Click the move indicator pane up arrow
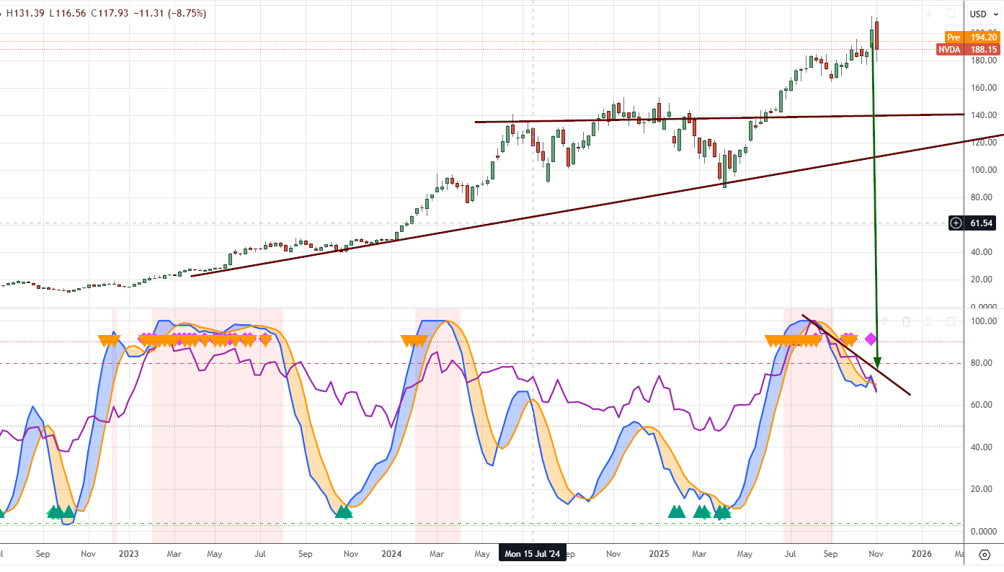This screenshot has height=572, width=1004. click(x=884, y=321)
